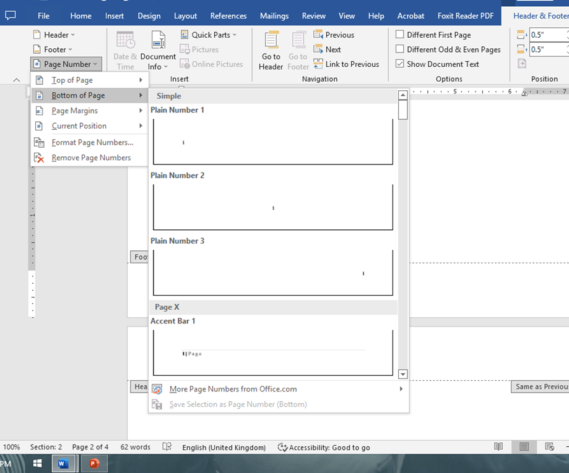
Task: Click the Footer from Bottom position icon
Action: coord(522,49)
